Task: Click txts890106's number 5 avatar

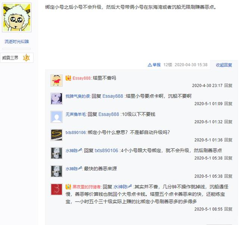Action: click(56, 135)
